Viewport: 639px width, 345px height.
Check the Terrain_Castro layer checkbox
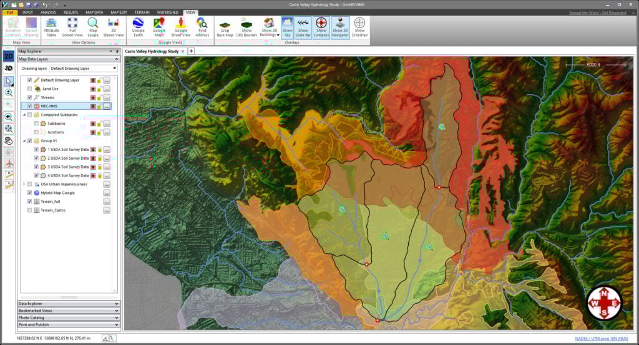(29, 210)
